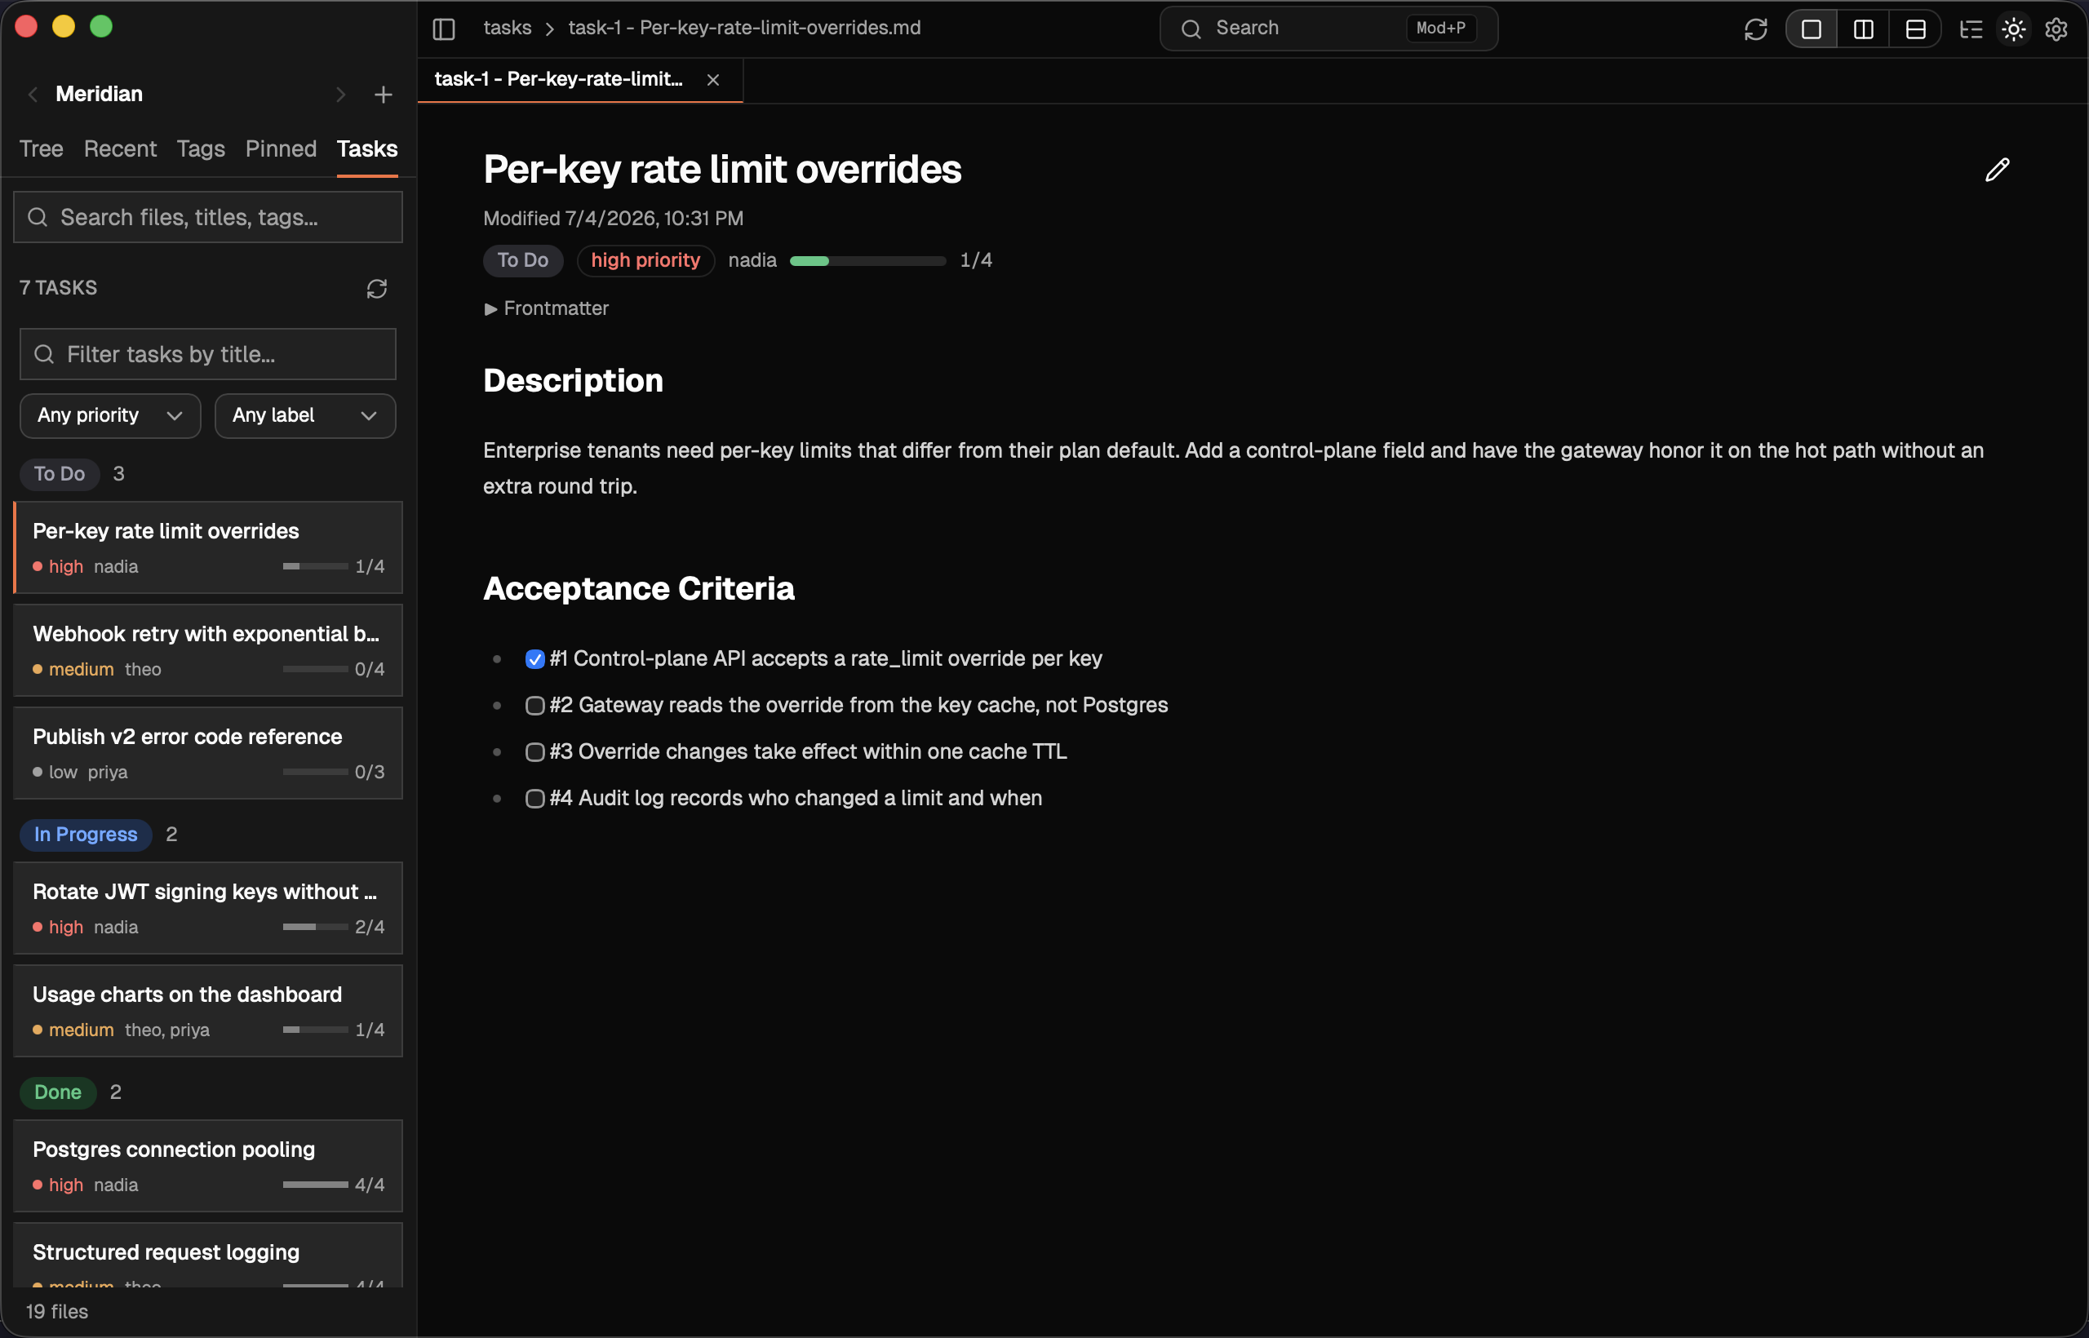Toggle light/dark theme sun icon
This screenshot has width=2089, height=1338.
(x=2013, y=29)
